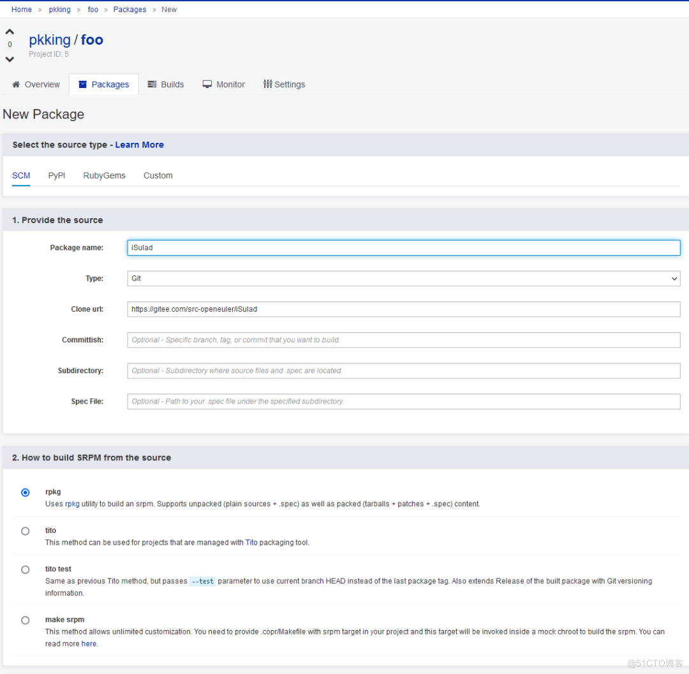This screenshot has height=674, width=689.
Task: Select the rpkg build method radio
Action: pos(26,493)
